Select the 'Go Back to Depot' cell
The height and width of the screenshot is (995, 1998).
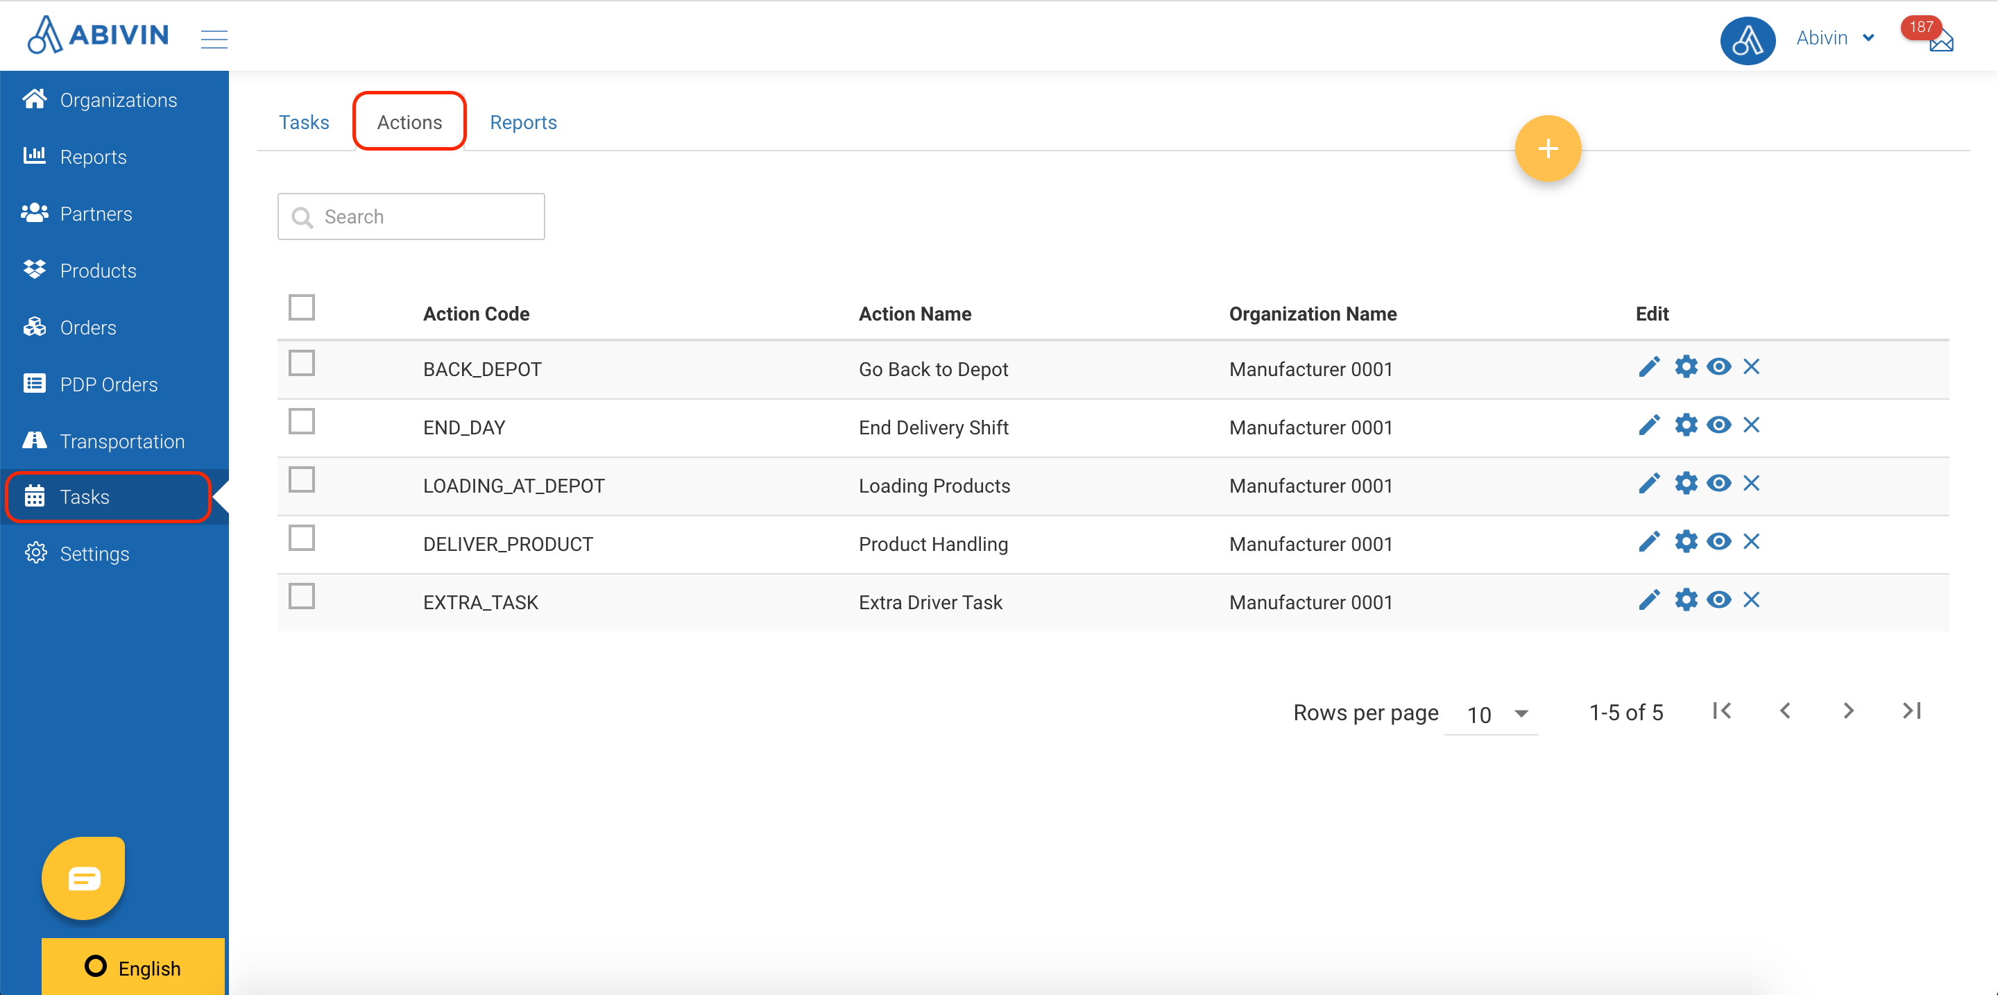coord(933,369)
